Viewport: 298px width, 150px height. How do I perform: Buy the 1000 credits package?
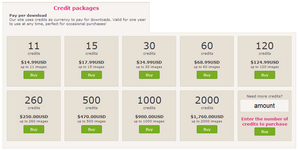click(x=149, y=129)
